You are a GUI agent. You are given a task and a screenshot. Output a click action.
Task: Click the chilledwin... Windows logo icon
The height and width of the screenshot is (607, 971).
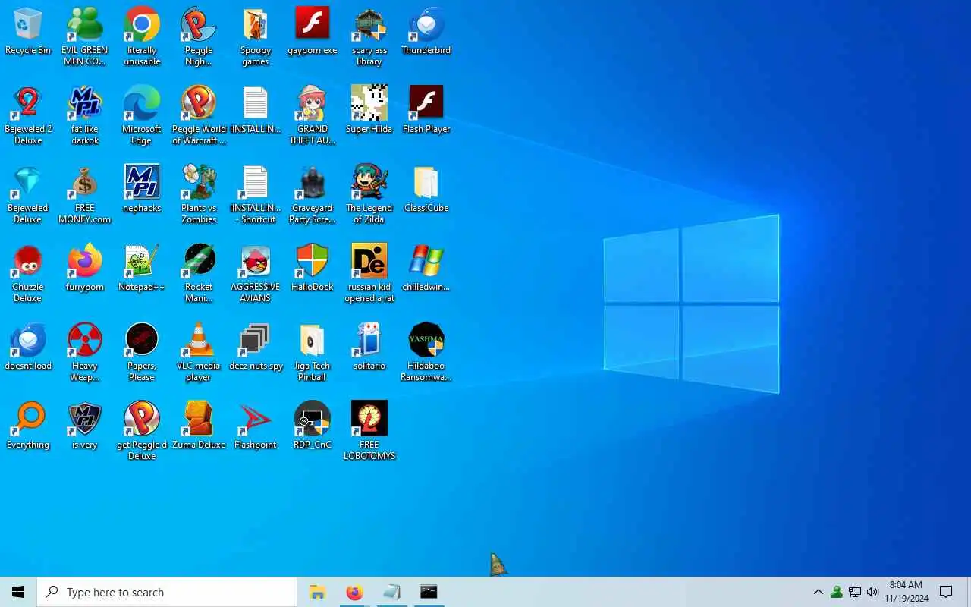click(x=426, y=269)
